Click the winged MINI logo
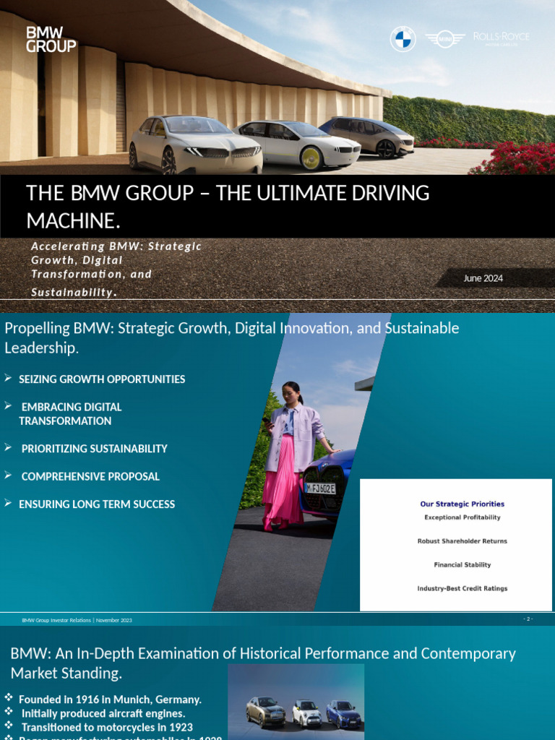555x740 pixels. pos(444,39)
